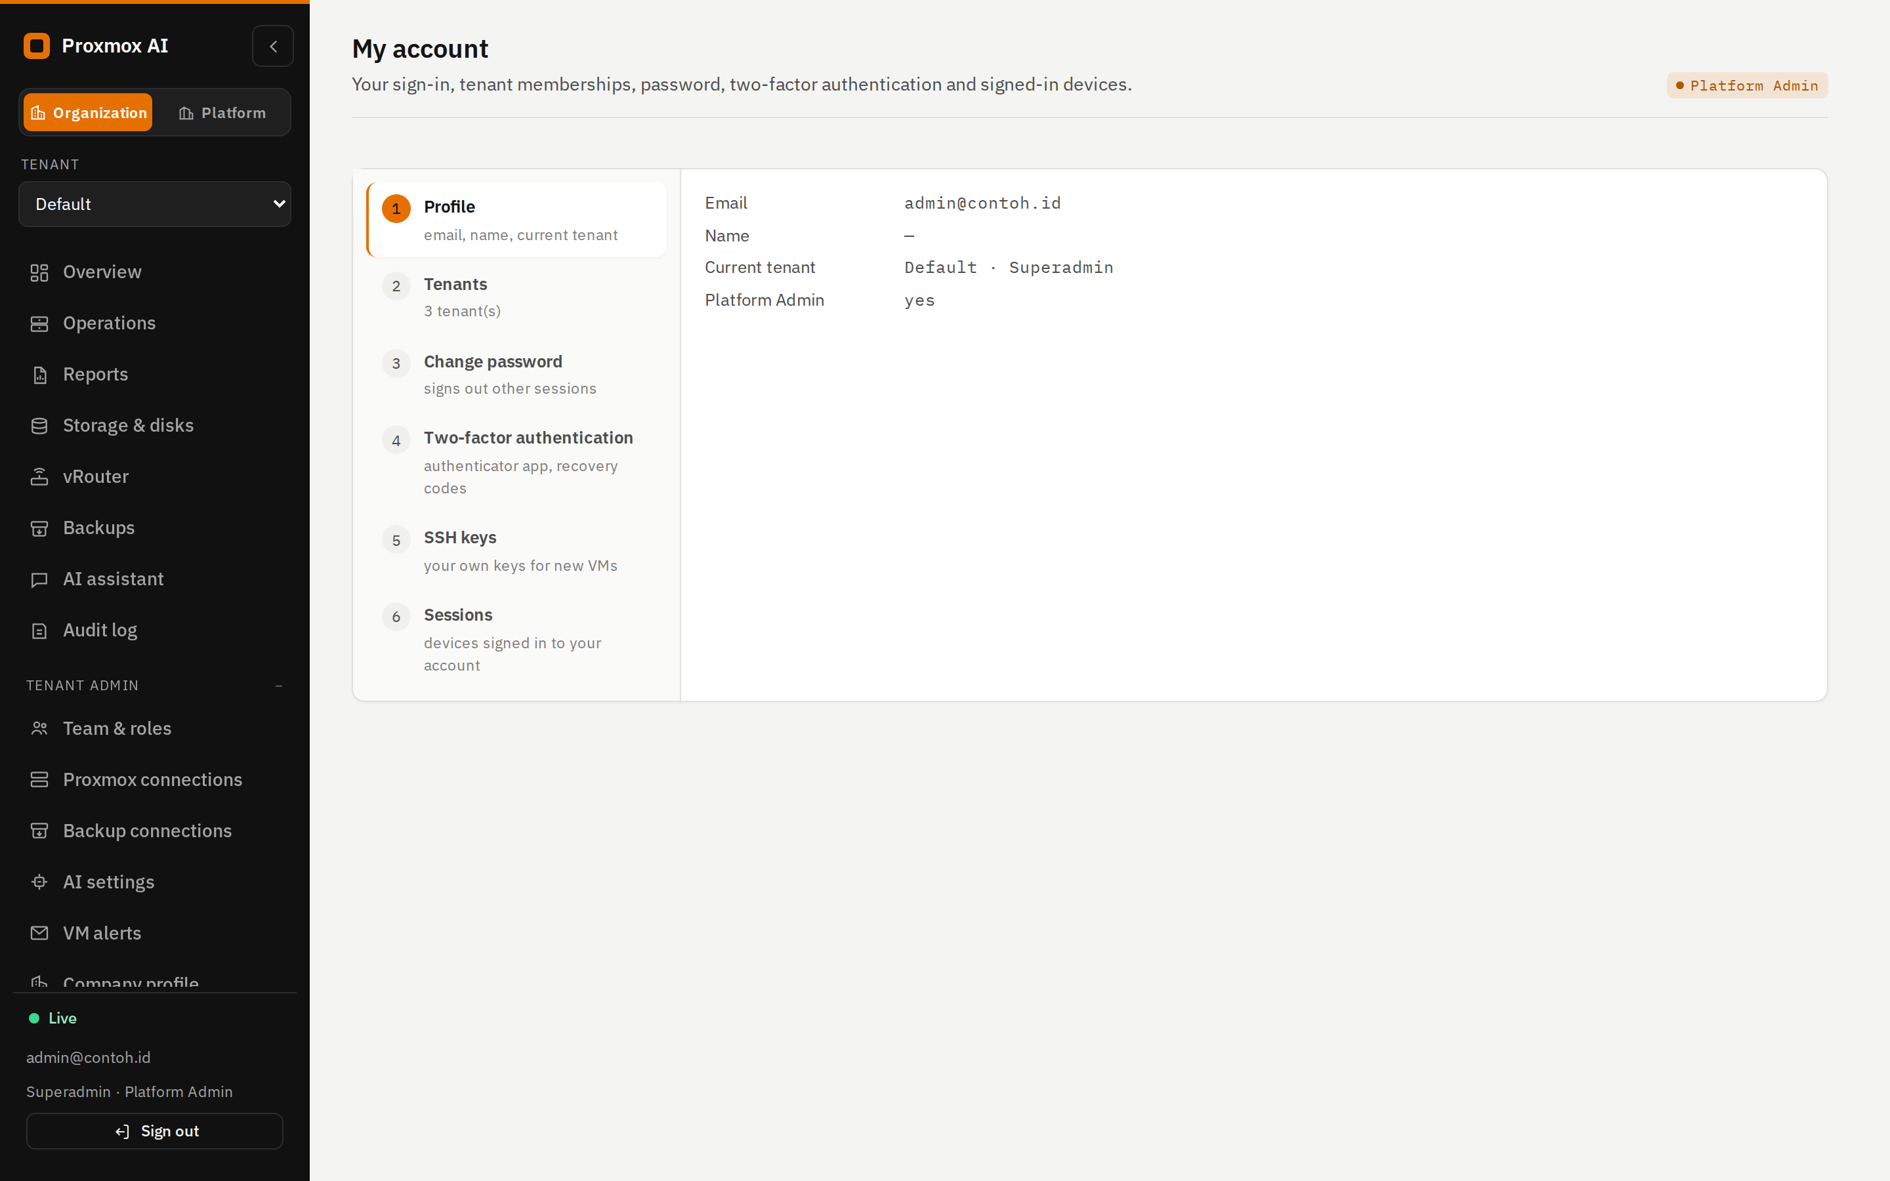Viewport: 1890px width, 1181px height.
Task: Click the VM alerts envelope icon
Action: click(x=39, y=934)
